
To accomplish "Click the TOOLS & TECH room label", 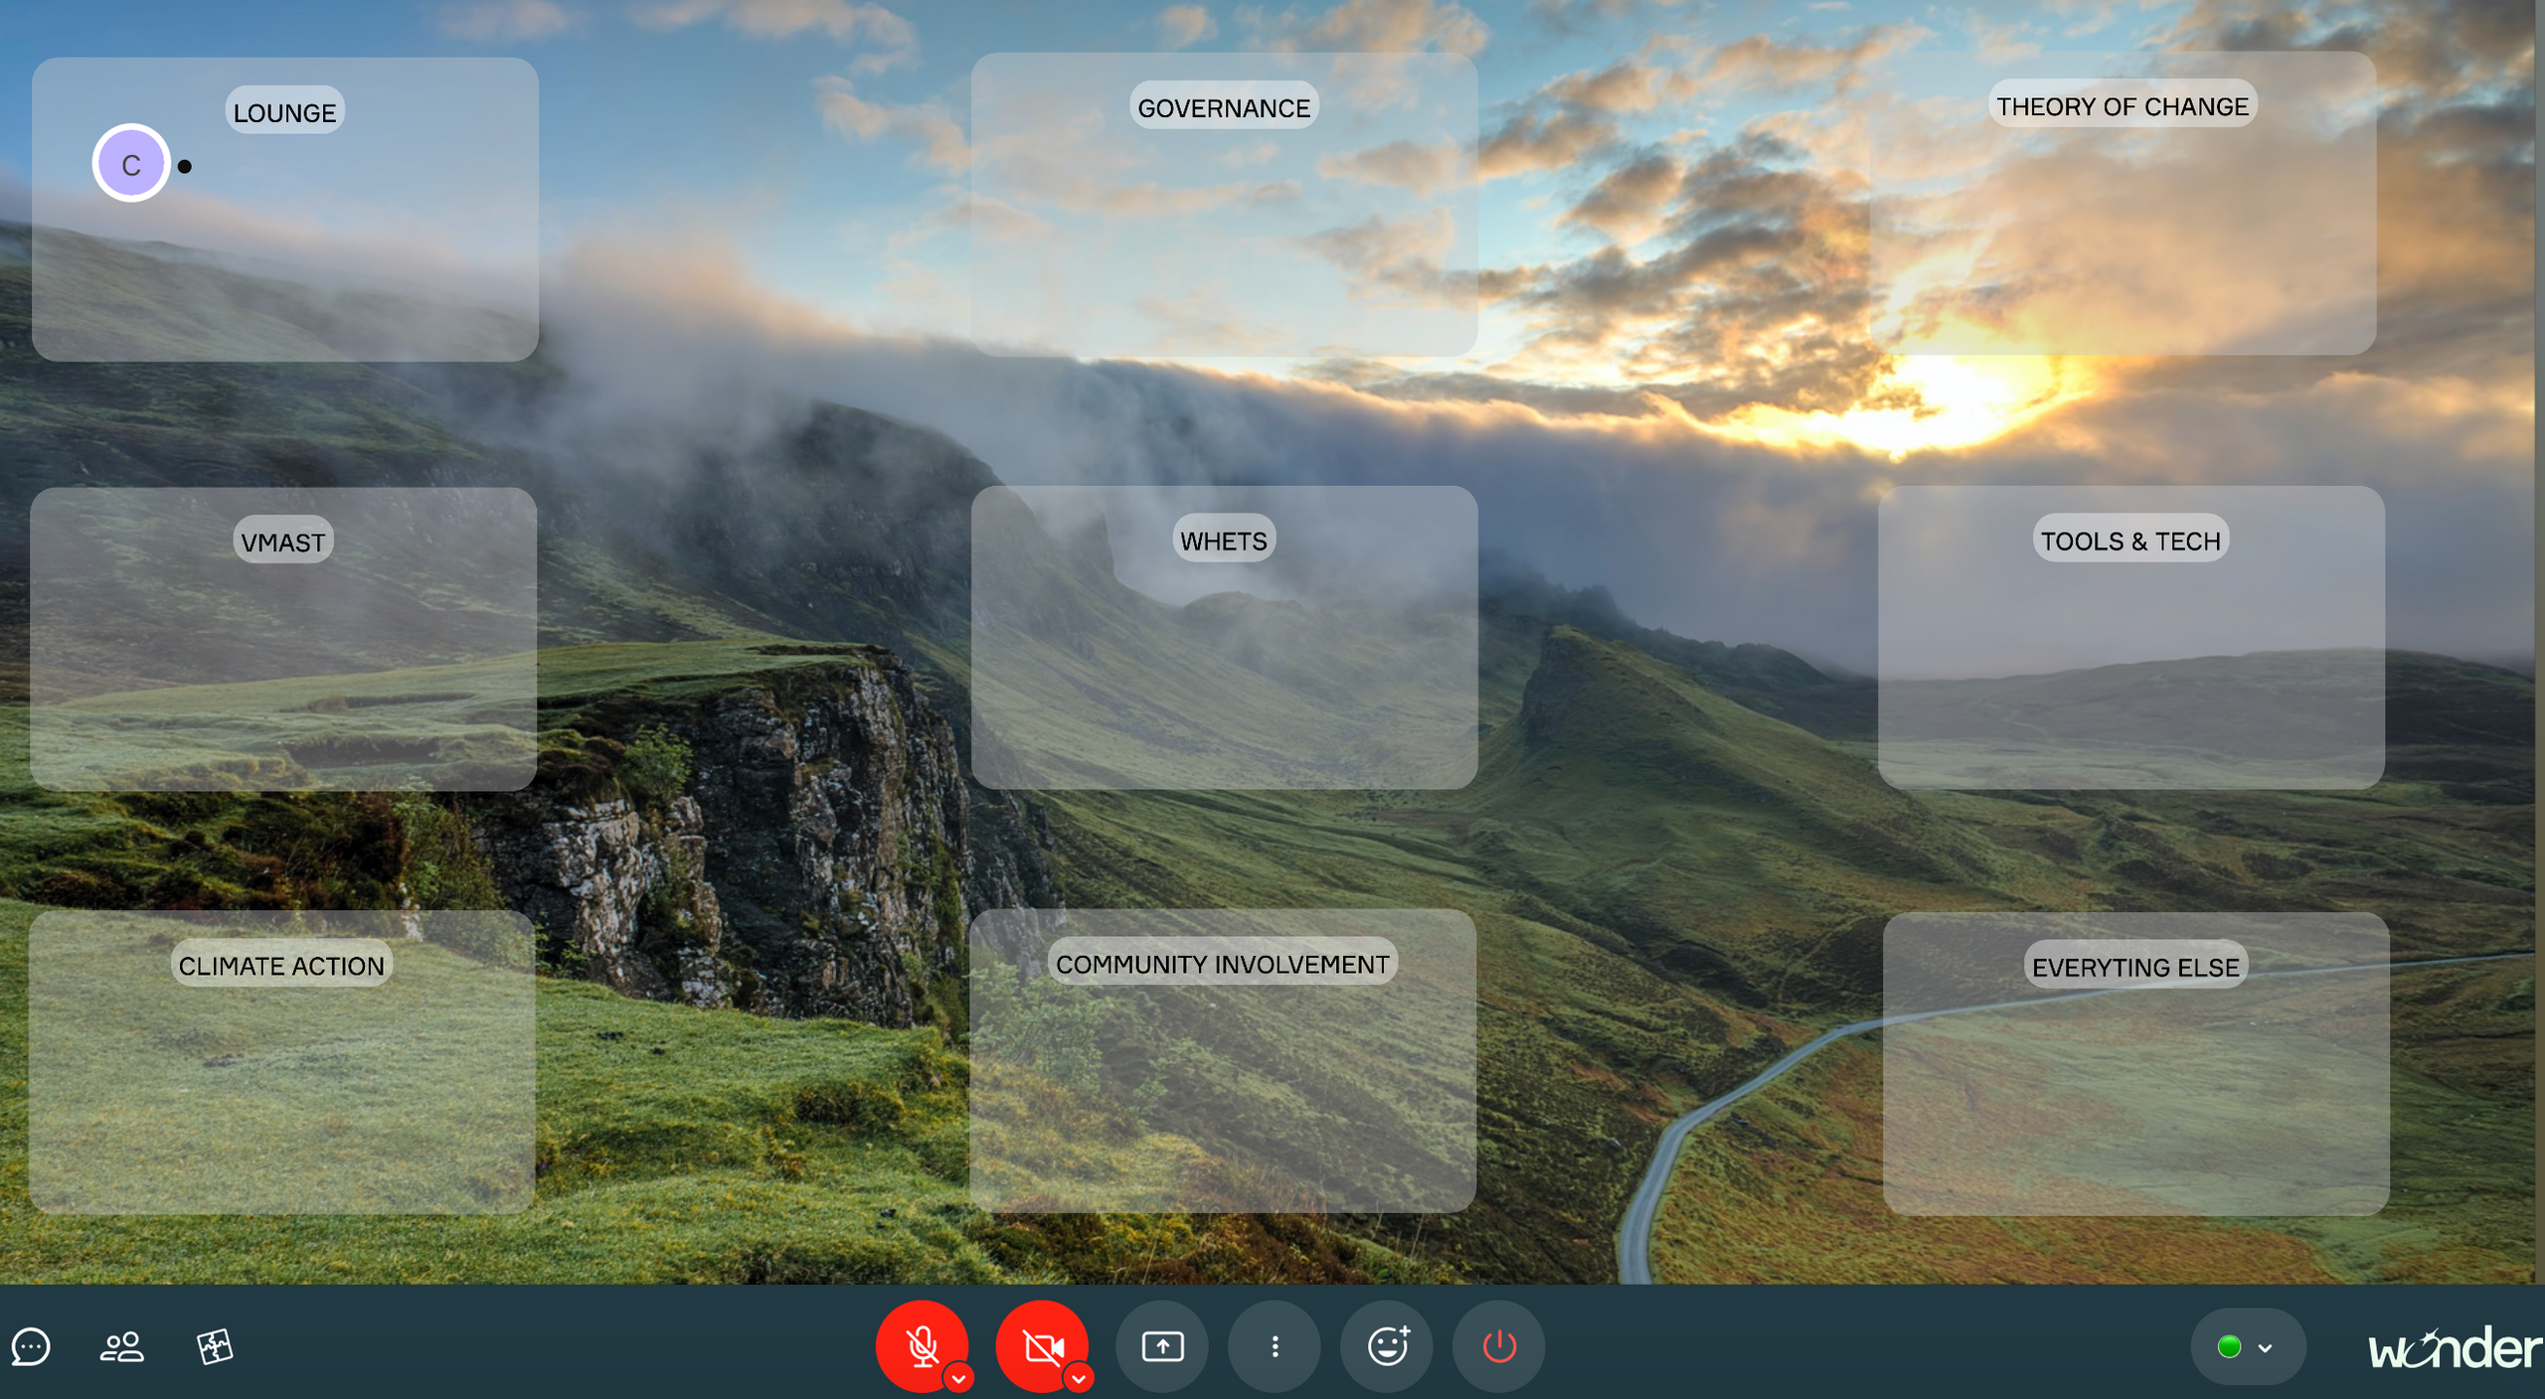I will tap(2130, 541).
